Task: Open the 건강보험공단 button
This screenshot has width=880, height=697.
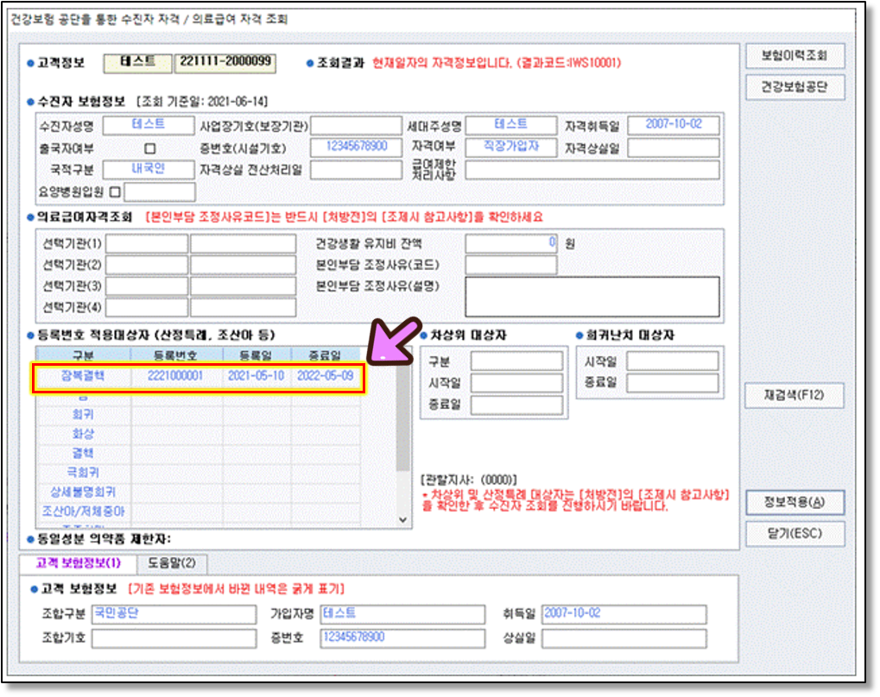Action: (x=795, y=87)
